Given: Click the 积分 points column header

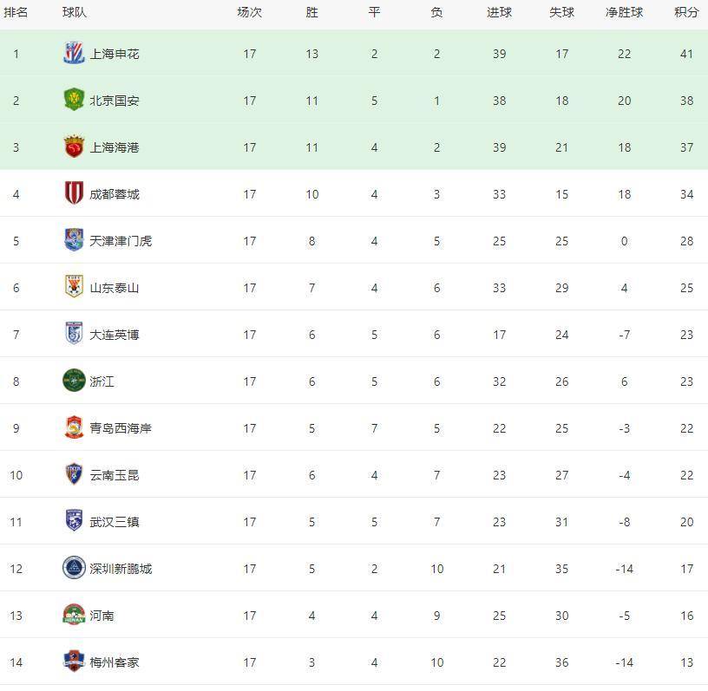Looking at the screenshot, I should coord(686,13).
